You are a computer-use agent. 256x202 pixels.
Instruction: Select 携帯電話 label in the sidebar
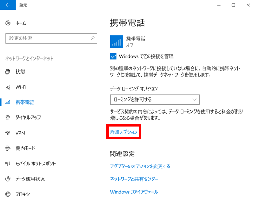[25, 103]
